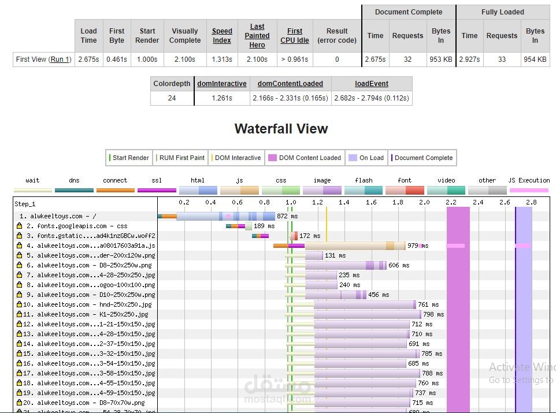Click the JS Execution color key bar
The width and height of the screenshot is (556, 413).
(x=529, y=191)
